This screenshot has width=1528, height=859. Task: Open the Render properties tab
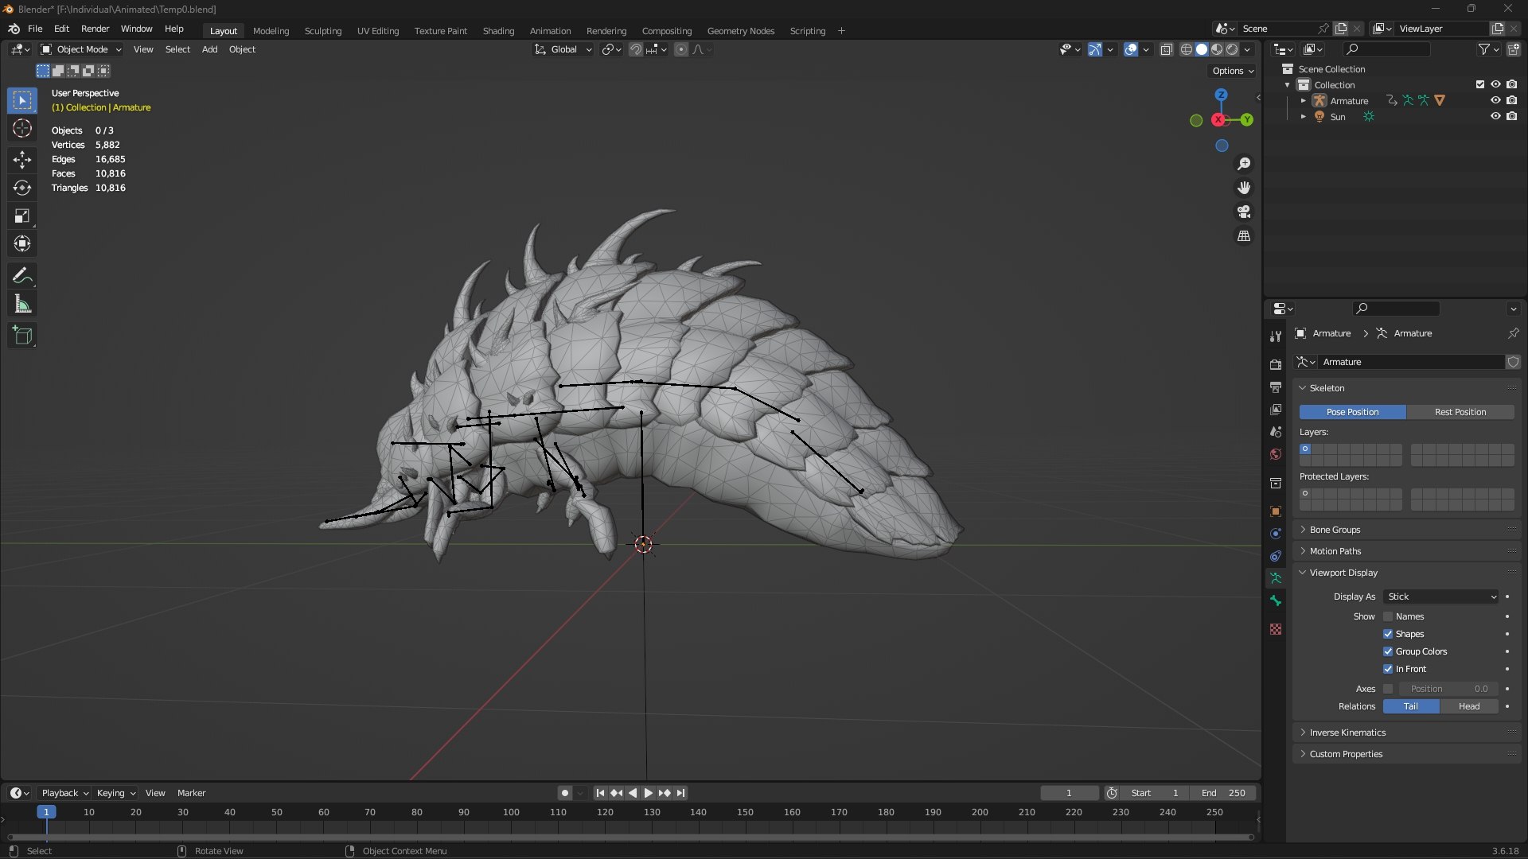click(x=1276, y=364)
